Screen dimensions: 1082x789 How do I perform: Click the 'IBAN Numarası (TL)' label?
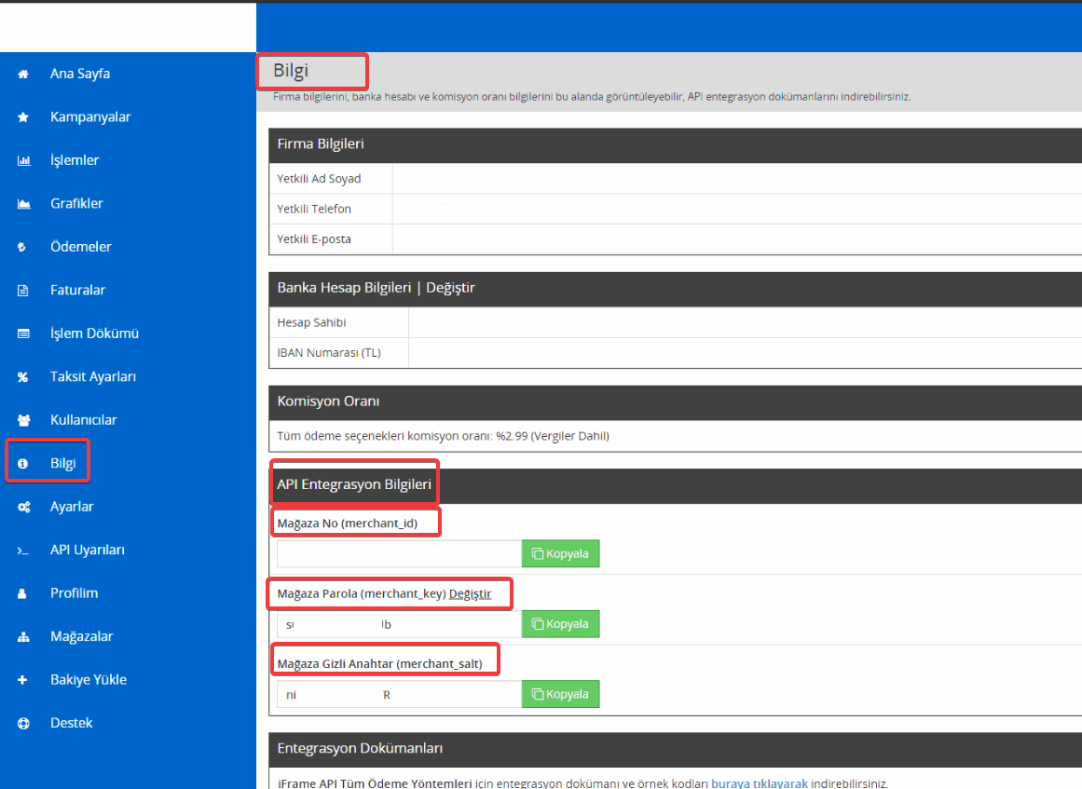point(328,353)
